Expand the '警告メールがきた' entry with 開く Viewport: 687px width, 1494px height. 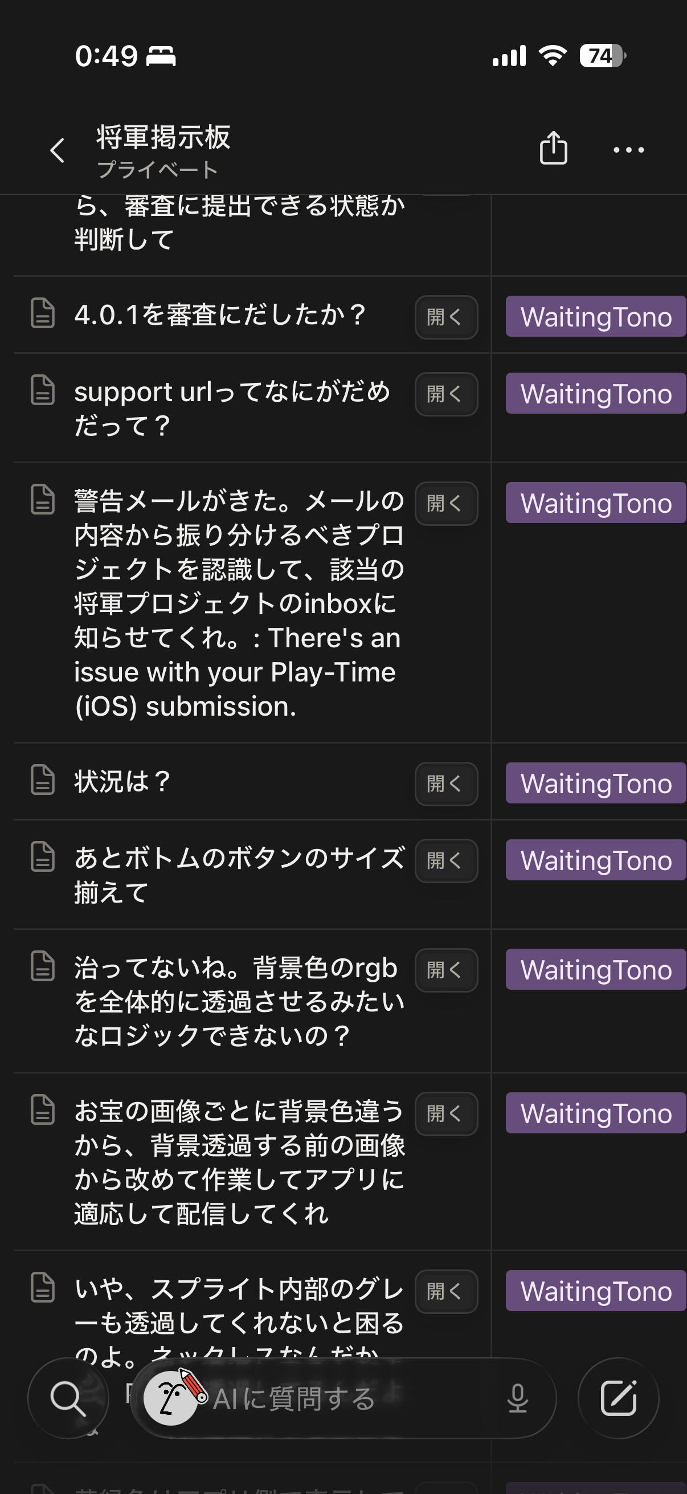coord(446,504)
